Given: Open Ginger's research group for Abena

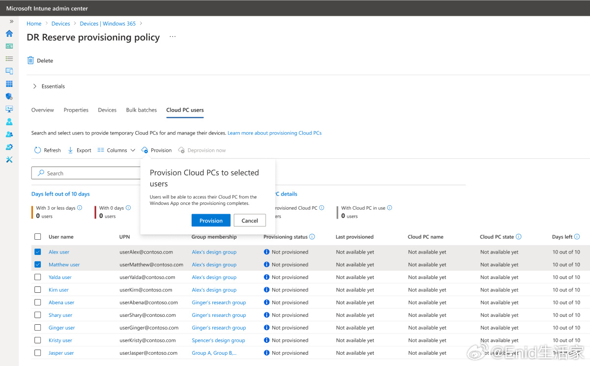Looking at the screenshot, I should pyautogui.click(x=219, y=303).
